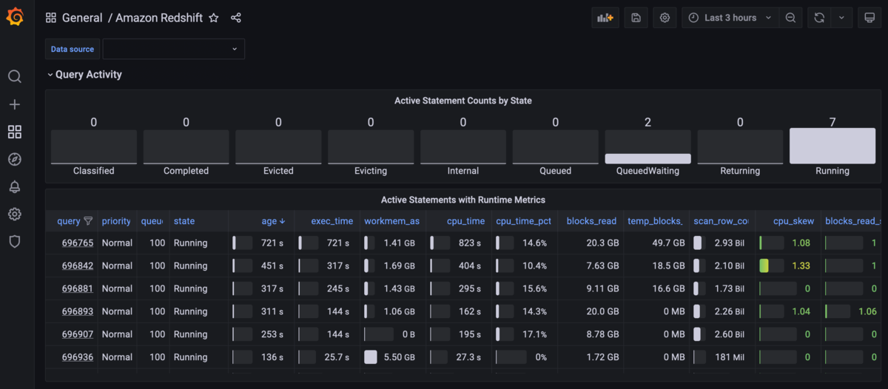Refresh the dashboard
The height and width of the screenshot is (389, 888).
coord(819,18)
